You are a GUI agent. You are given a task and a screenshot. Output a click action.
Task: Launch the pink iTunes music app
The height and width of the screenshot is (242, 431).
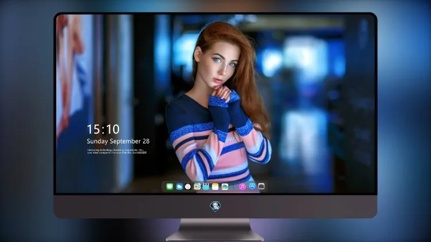pyautogui.click(x=242, y=186)
